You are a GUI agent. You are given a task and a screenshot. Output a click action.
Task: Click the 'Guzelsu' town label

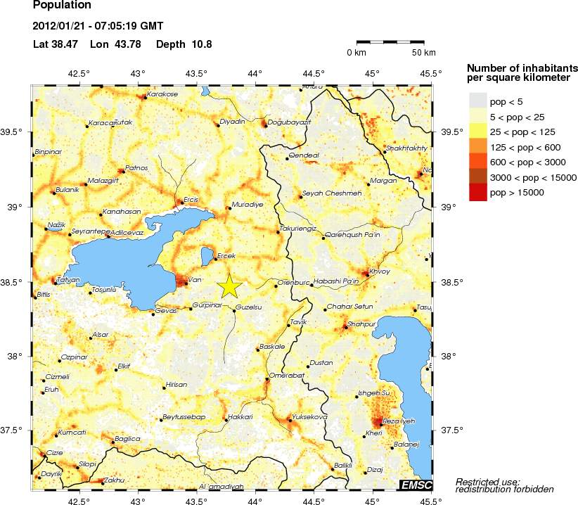[x=248, y=307]
